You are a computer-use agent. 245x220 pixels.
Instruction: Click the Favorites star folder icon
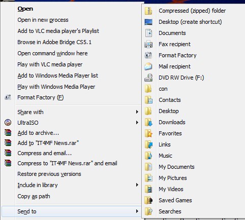click(148, 133)
